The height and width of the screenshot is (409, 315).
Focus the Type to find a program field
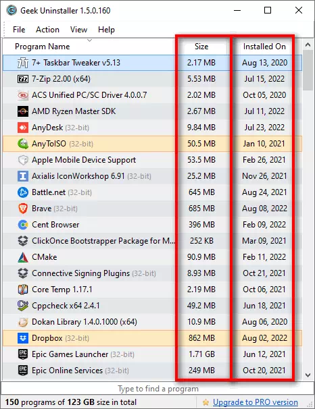tap(157, 389)
